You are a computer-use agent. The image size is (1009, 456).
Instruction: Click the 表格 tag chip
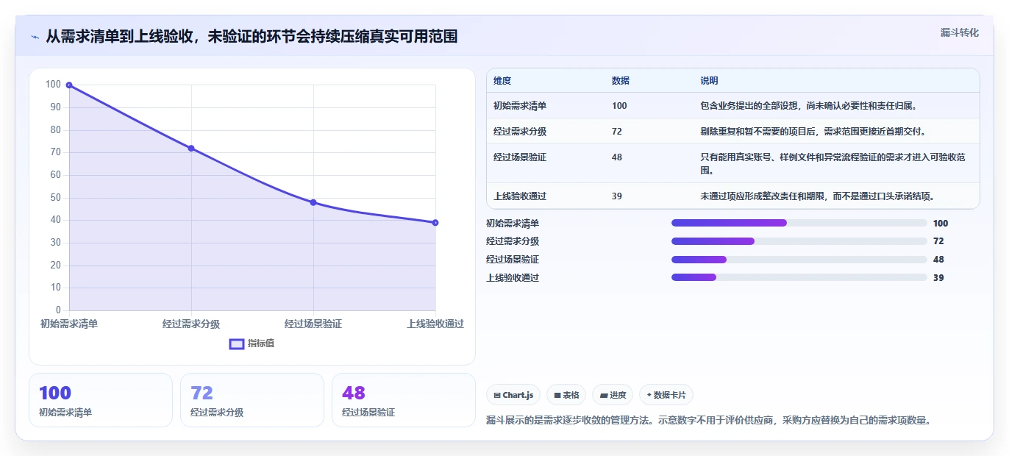(566, 395)
